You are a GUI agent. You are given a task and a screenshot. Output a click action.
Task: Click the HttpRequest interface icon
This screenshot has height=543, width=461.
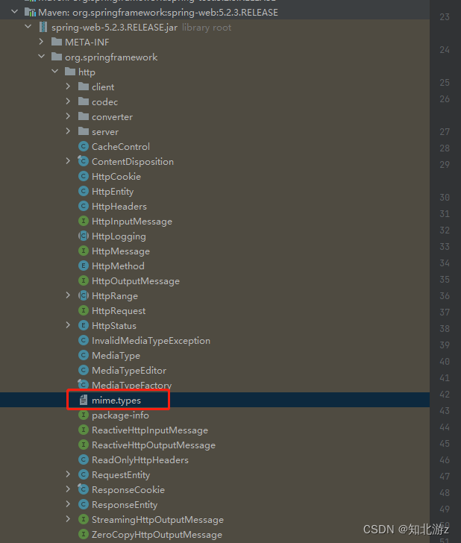(84, 310)
